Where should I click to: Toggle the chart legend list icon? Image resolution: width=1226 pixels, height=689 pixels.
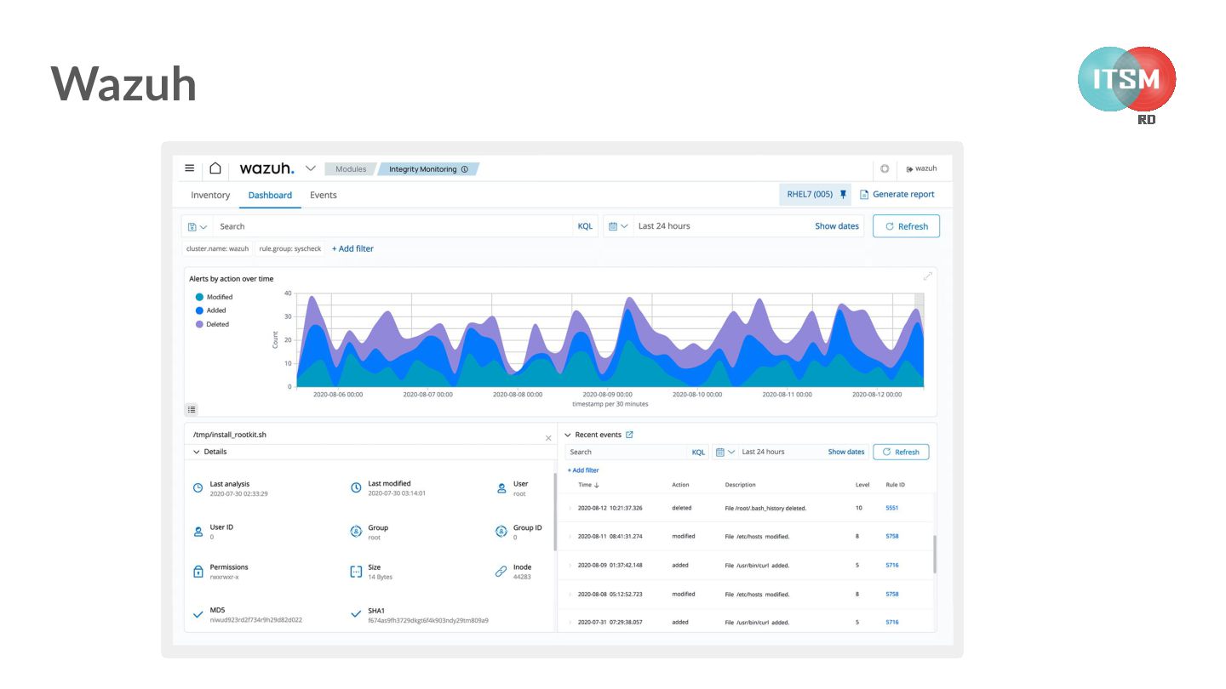point(192,409)
